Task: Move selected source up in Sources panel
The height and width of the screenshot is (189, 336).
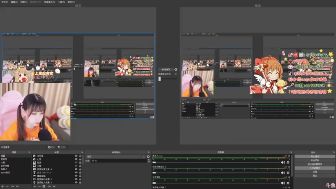Action: (x=50, y=186)
